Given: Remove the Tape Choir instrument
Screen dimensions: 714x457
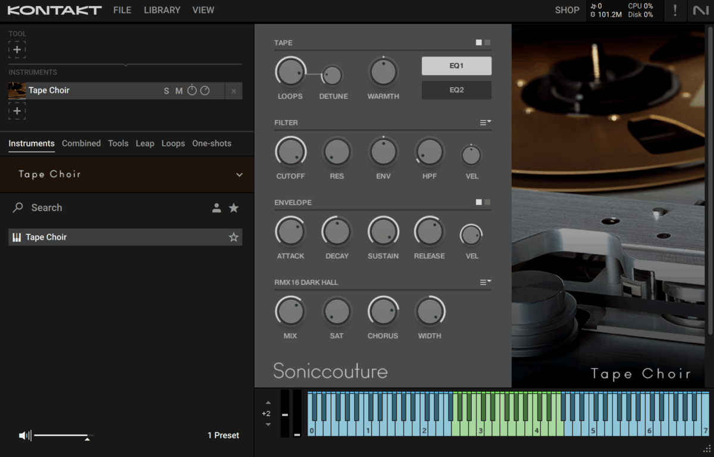Looking at the screenshot, I should [233, 91].
